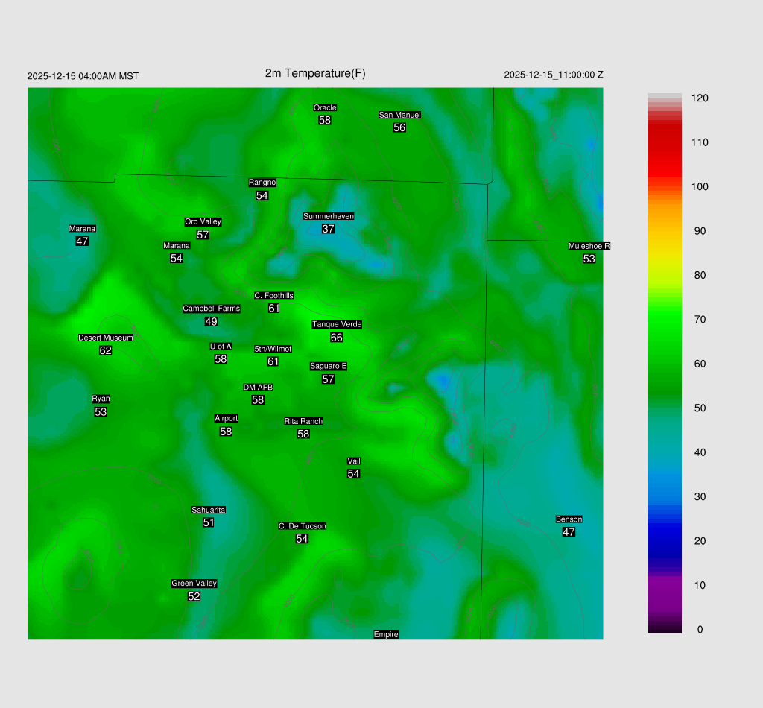Select the DM AFB station label
This screenshot has width=763, height=708.
(x=258, y=388)
